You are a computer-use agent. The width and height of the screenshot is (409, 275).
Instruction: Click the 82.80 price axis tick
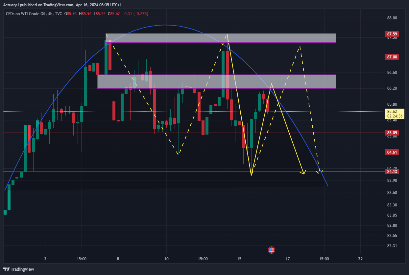pyautogui.click(x=392, y=225)
